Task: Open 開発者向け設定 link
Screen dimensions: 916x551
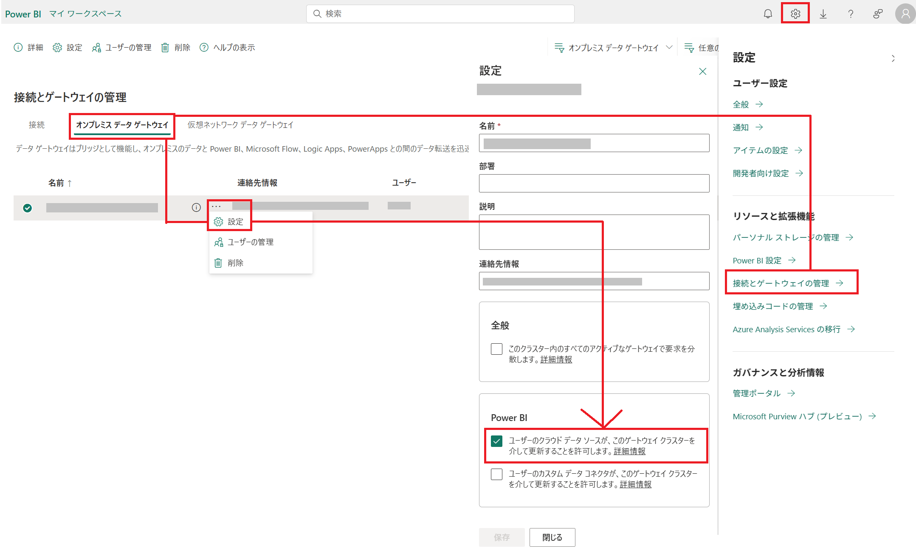Action: pyautogui.click(x=768, y=173)
